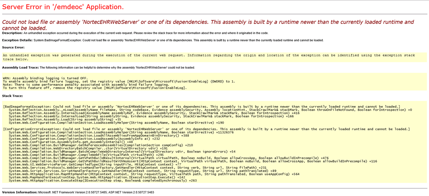Click the "HttpApplication.MapHttpHandler" +564 line

point(154,174)
